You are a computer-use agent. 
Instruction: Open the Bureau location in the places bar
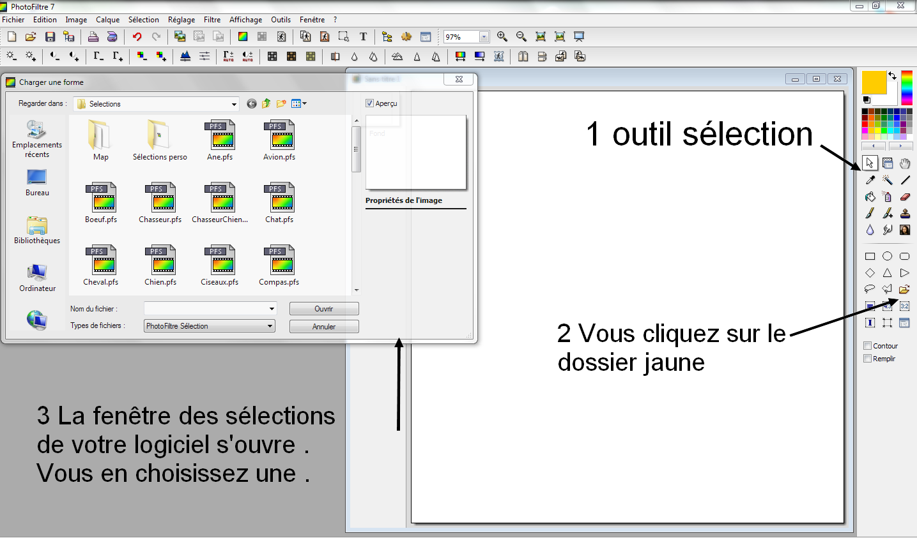pos(37,183)
